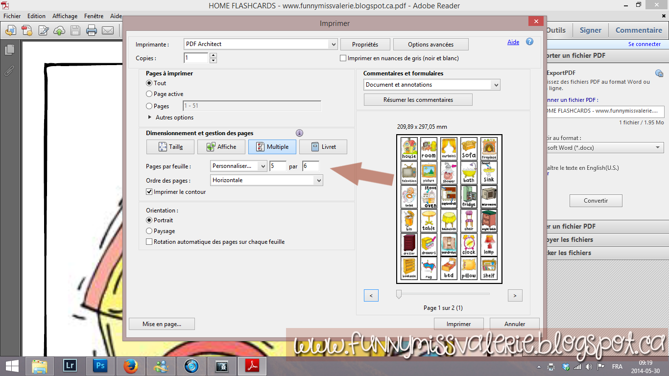Open the page thumbnails panel icon
Image resolution: width=669 pixels, height=376 pixels.
coord(9,50)
